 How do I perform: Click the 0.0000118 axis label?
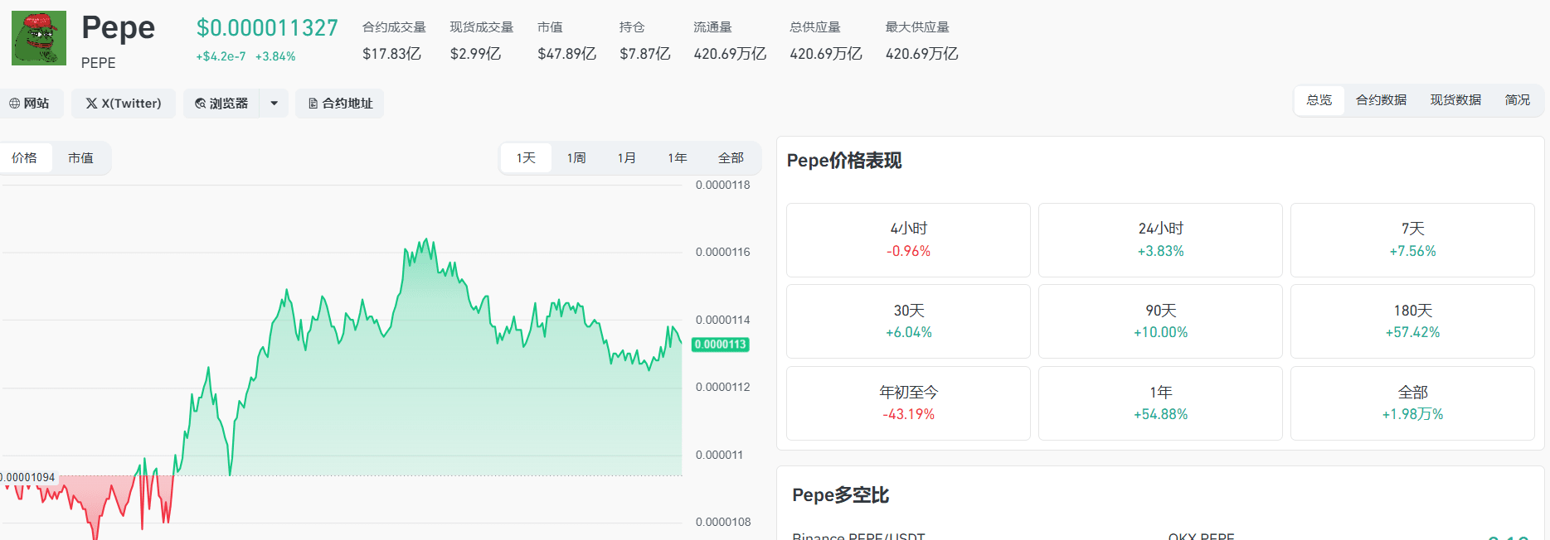[722, 185]
